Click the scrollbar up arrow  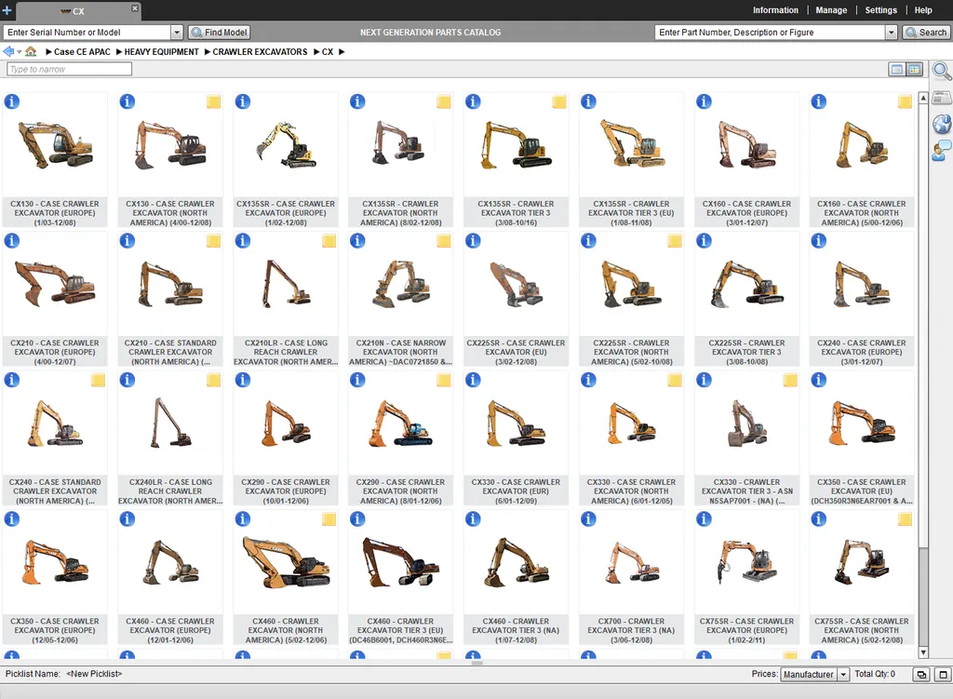pos(923,97)
